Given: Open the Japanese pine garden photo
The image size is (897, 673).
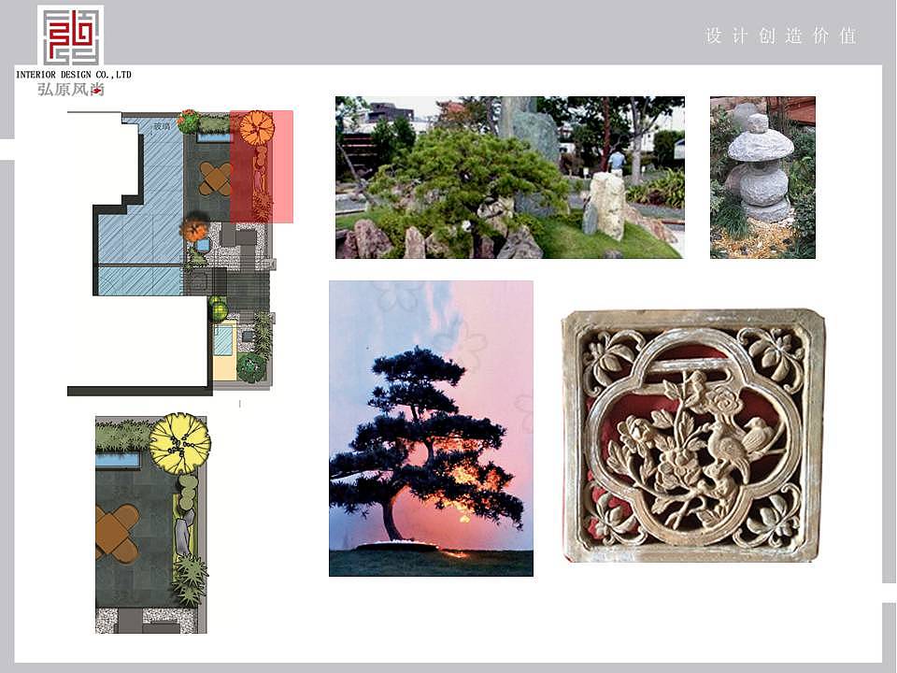Looking at the screenshot, I should (509, 178).
